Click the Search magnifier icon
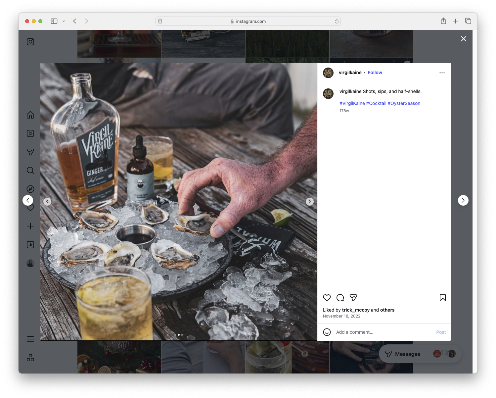The image size is (496, 398). pyautogui.click(x=30, y=171)
